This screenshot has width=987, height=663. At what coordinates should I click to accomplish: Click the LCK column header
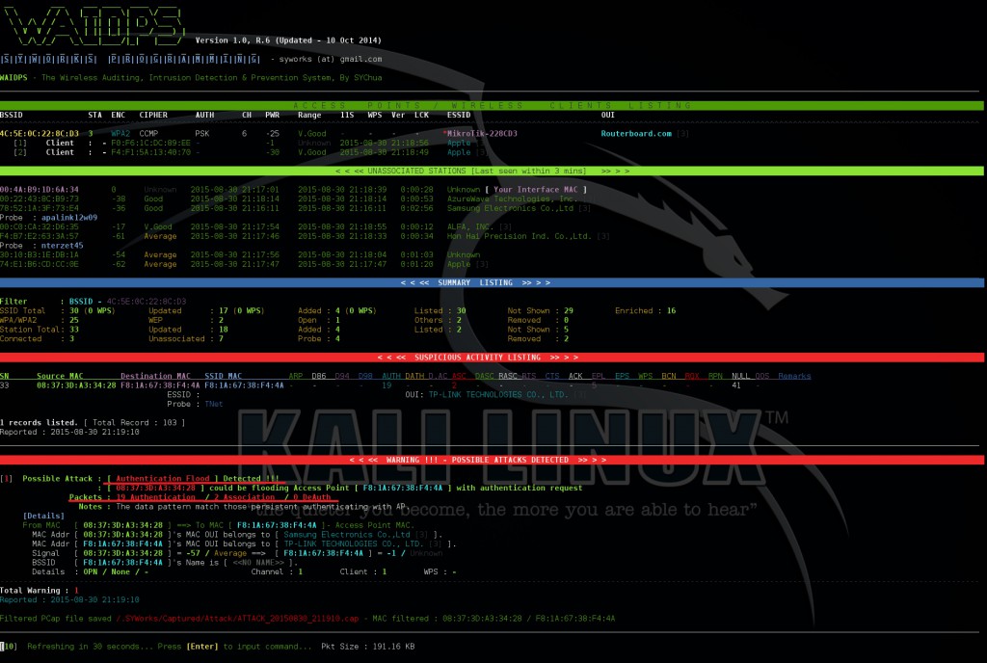click(421, 115)
